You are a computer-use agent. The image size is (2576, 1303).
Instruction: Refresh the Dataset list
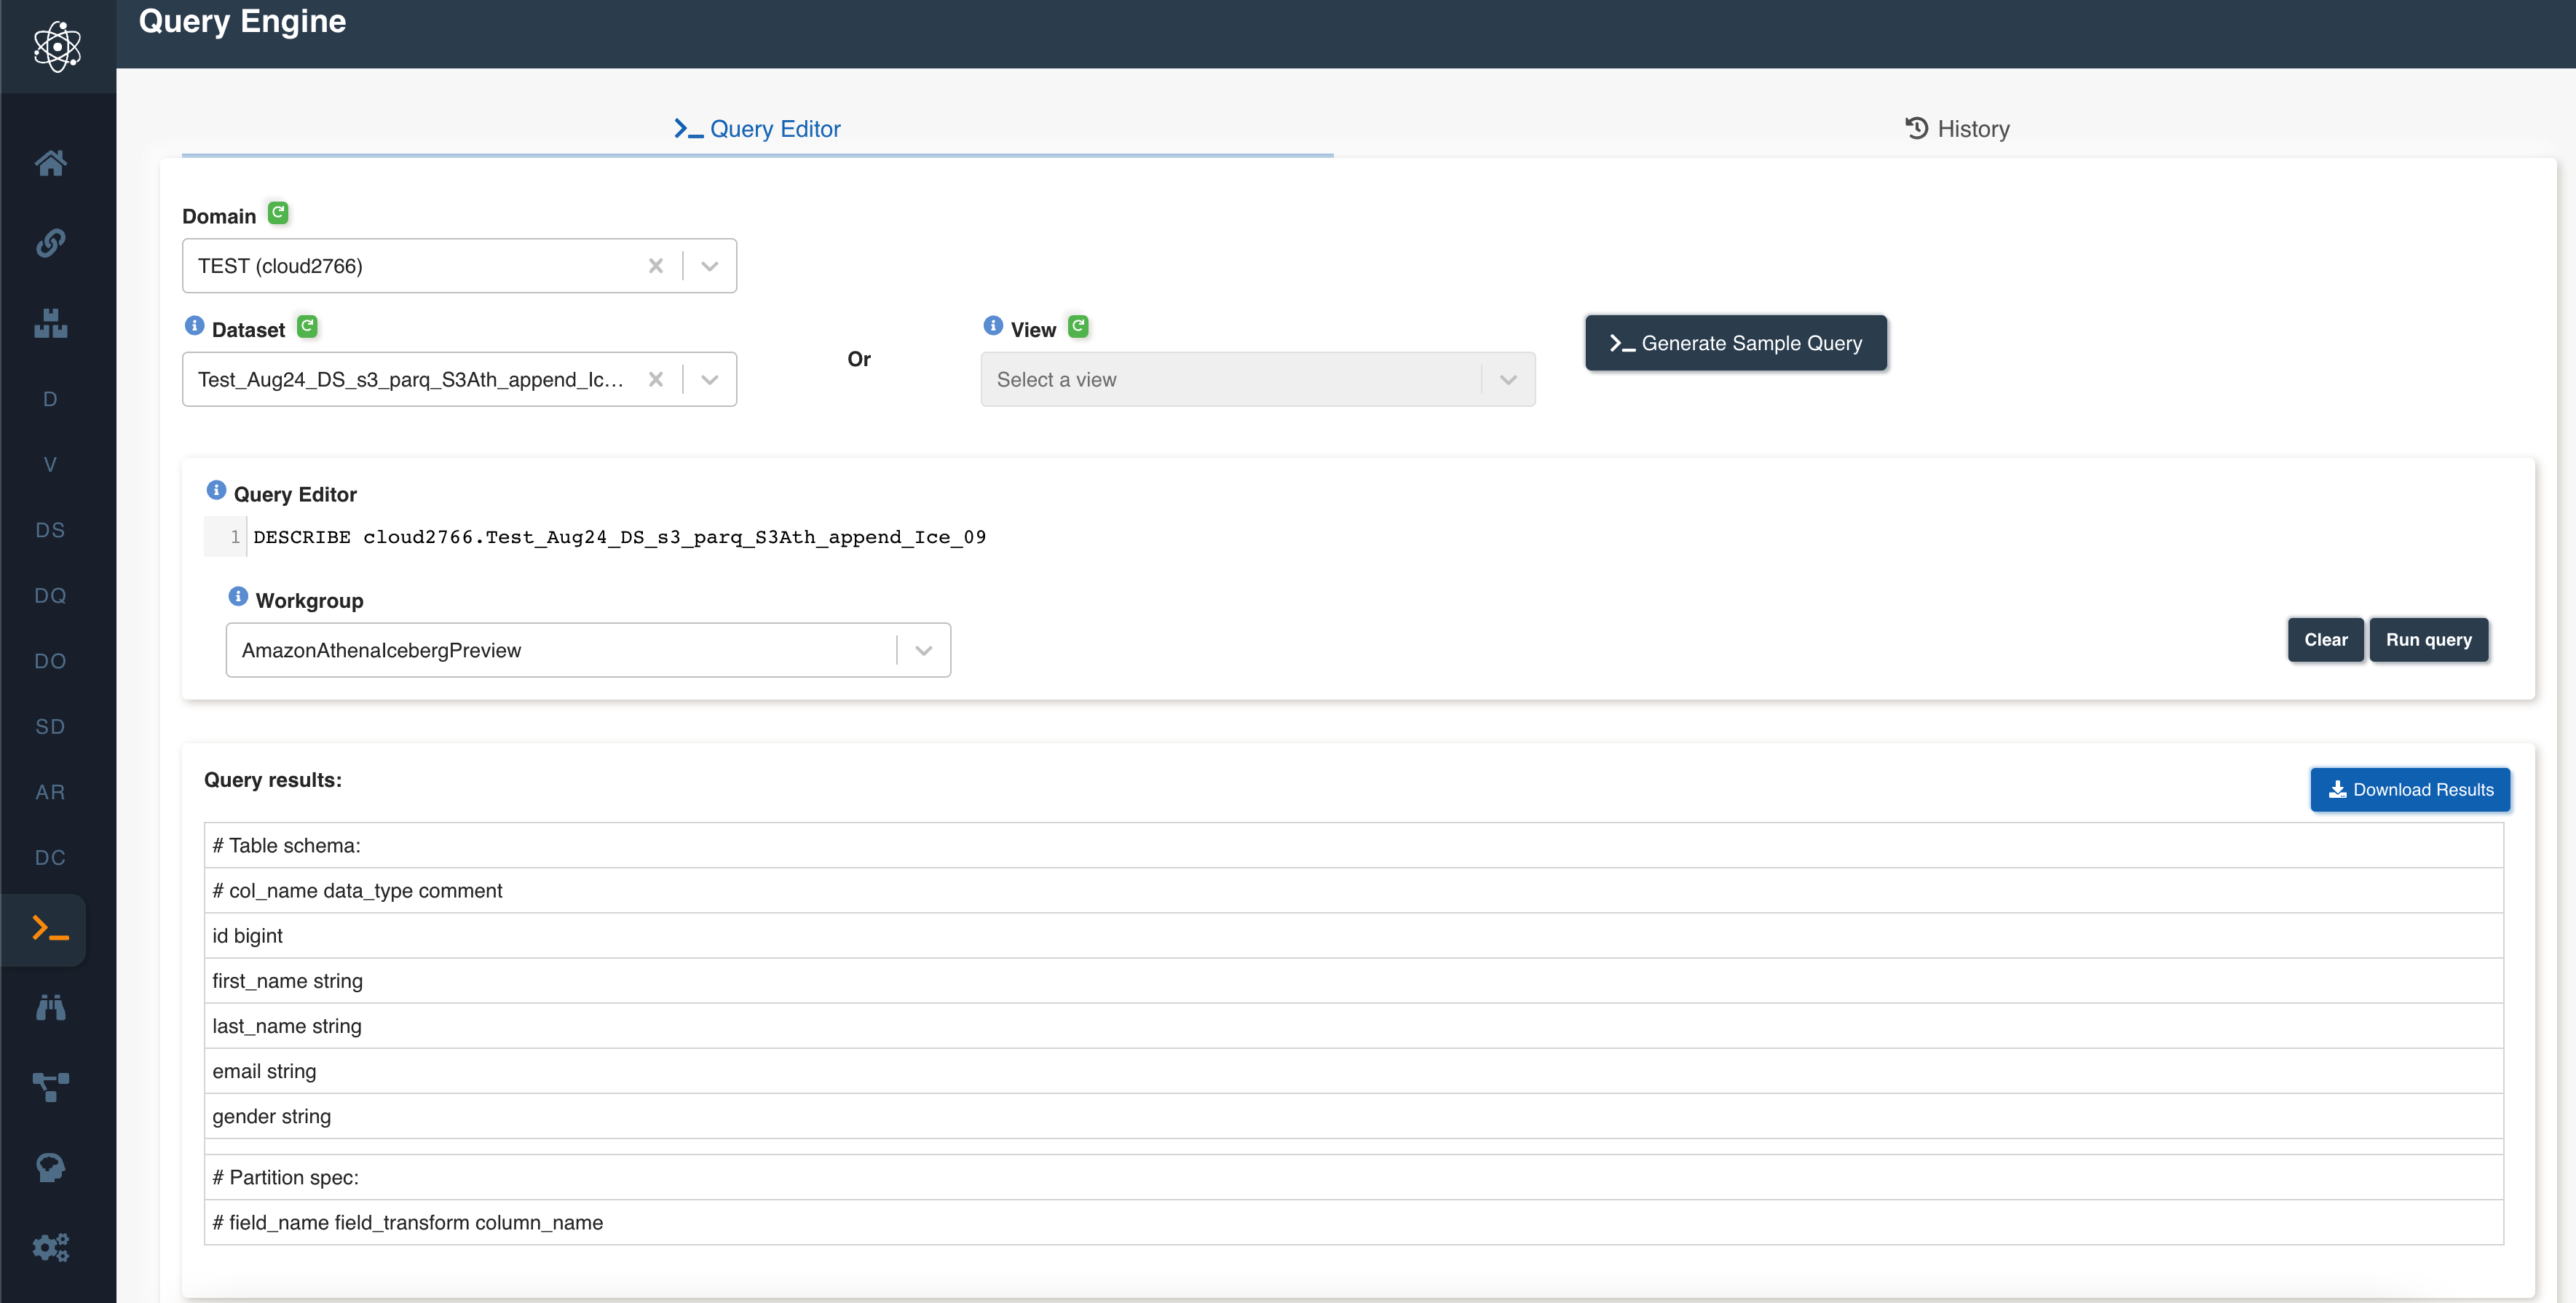tap(307, 327)
